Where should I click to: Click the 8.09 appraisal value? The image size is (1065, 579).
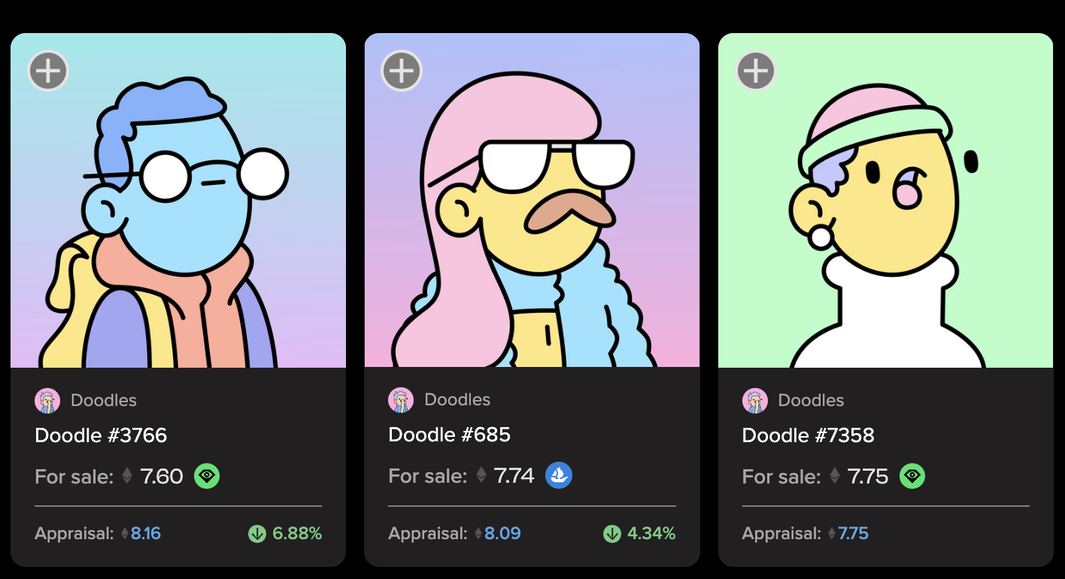coord(502,534)
